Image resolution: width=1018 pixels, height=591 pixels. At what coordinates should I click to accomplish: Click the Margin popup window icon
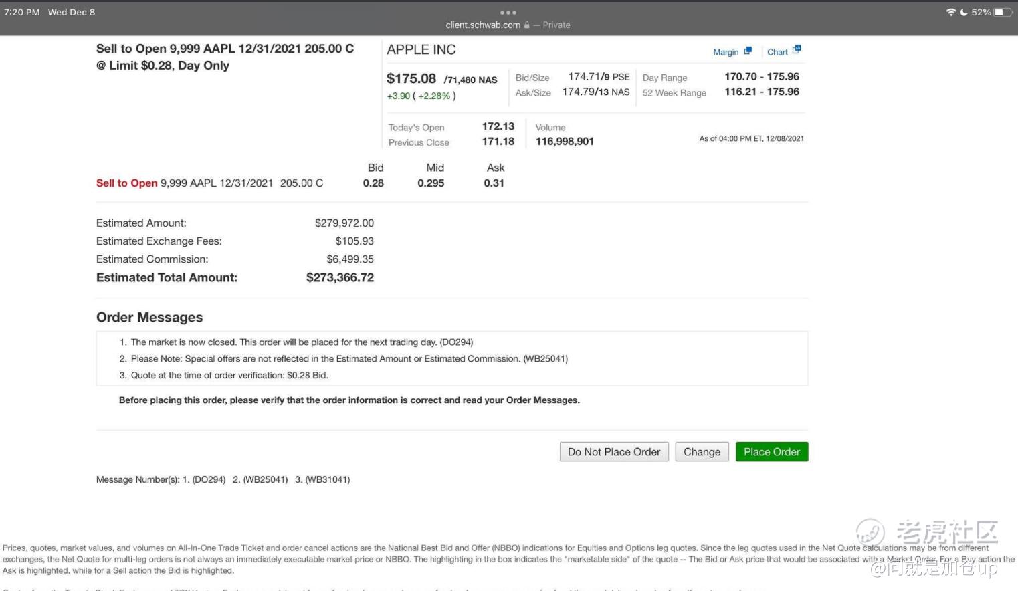(748, 51)
